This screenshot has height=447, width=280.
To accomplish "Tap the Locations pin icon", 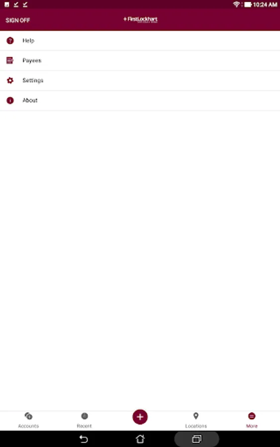I will (196, 416).
